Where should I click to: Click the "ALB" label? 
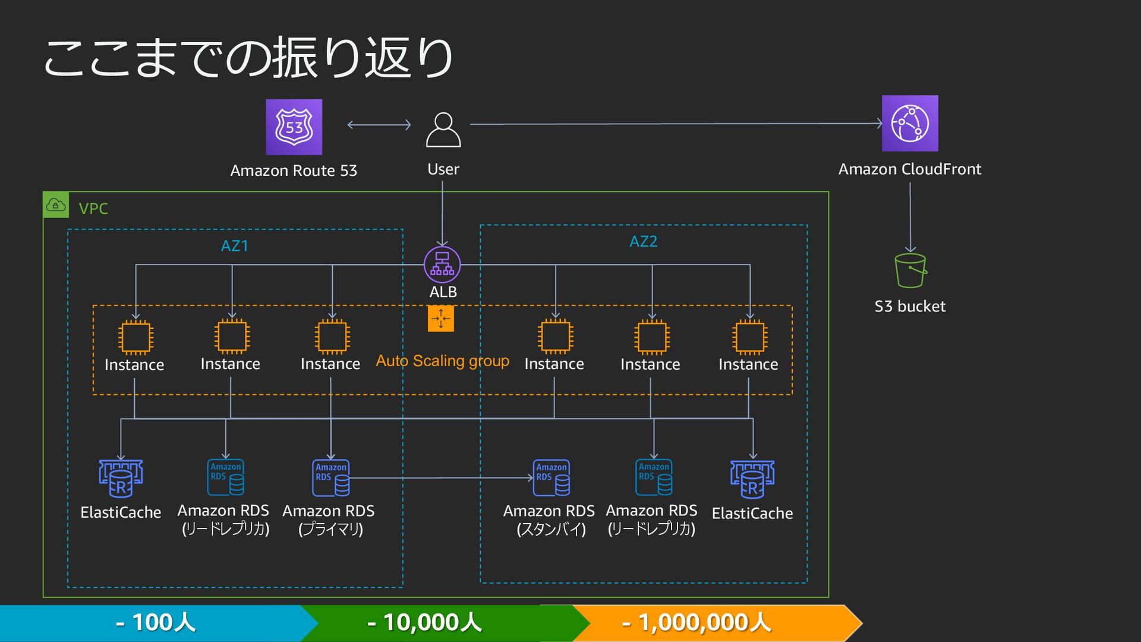(443, 292)
